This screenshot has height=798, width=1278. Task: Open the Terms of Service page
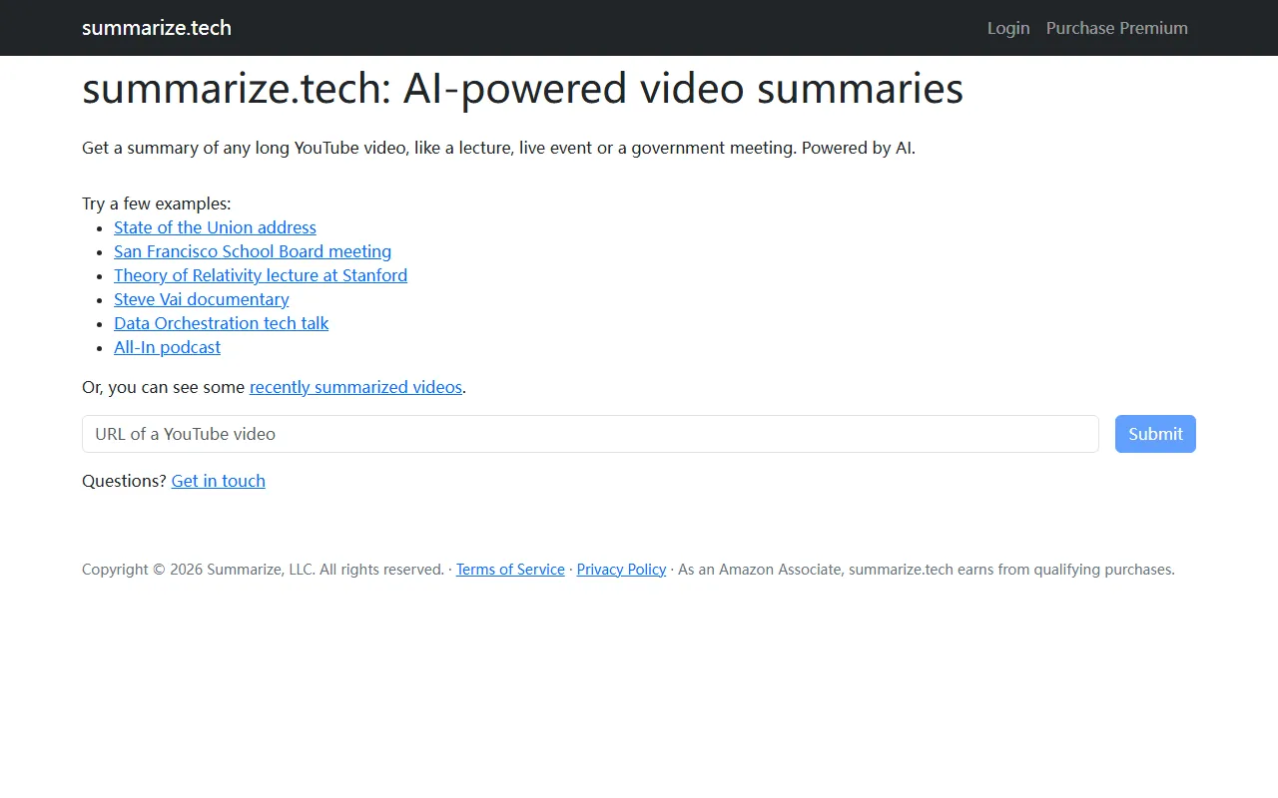coord(510,569)
